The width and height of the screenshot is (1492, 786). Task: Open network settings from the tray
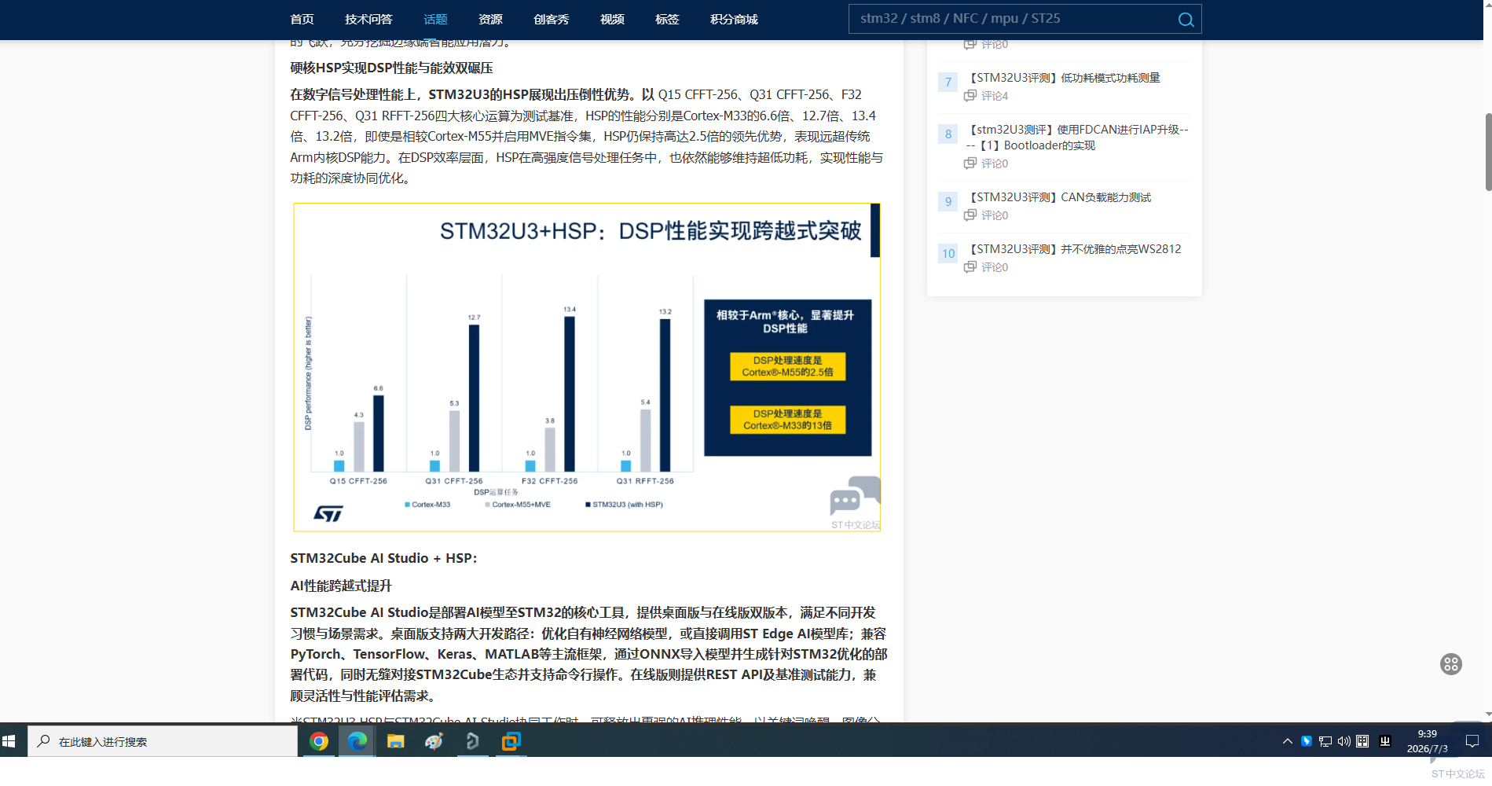pyautogui.click(x=1325, y=741)
